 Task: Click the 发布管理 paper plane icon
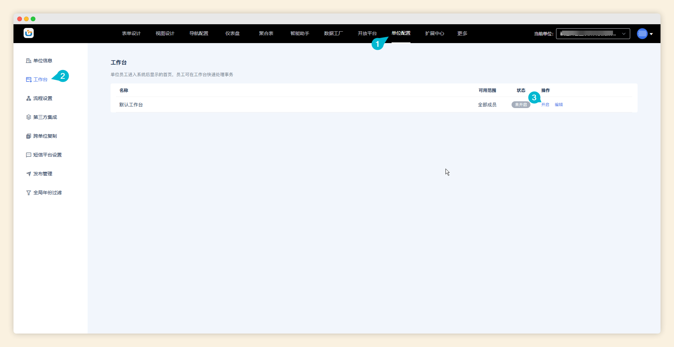click(29, 174)
